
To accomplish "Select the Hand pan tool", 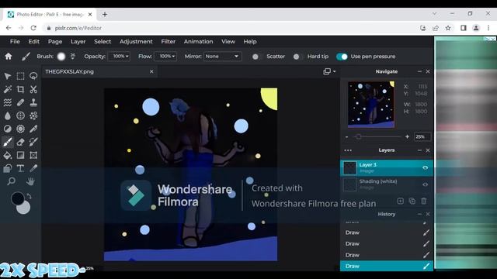I will (30, 181).
